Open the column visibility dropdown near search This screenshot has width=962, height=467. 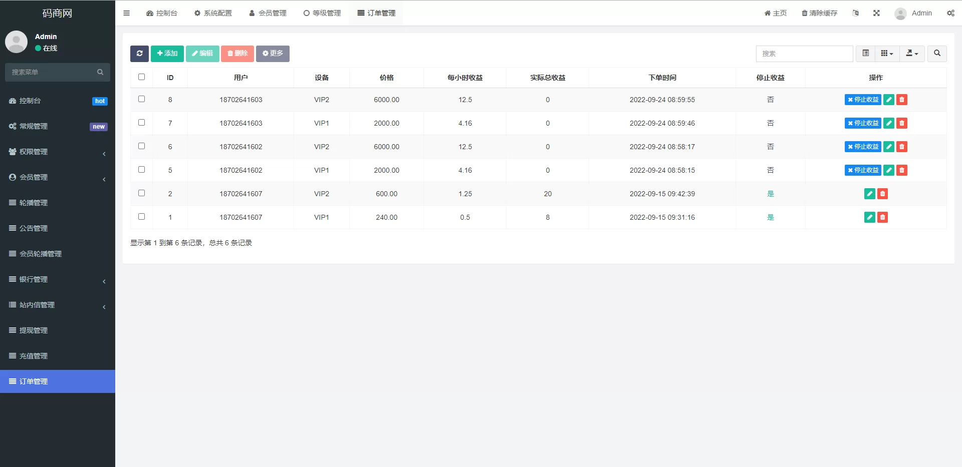coord(886,53)
